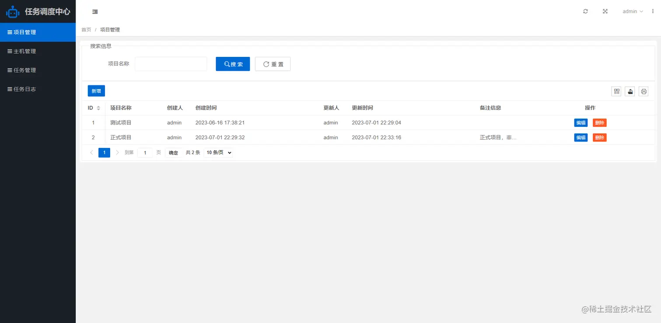Open the column filter icon above the table
The width and height of the screenshot is (661, 323).
[x=616, y=91]
